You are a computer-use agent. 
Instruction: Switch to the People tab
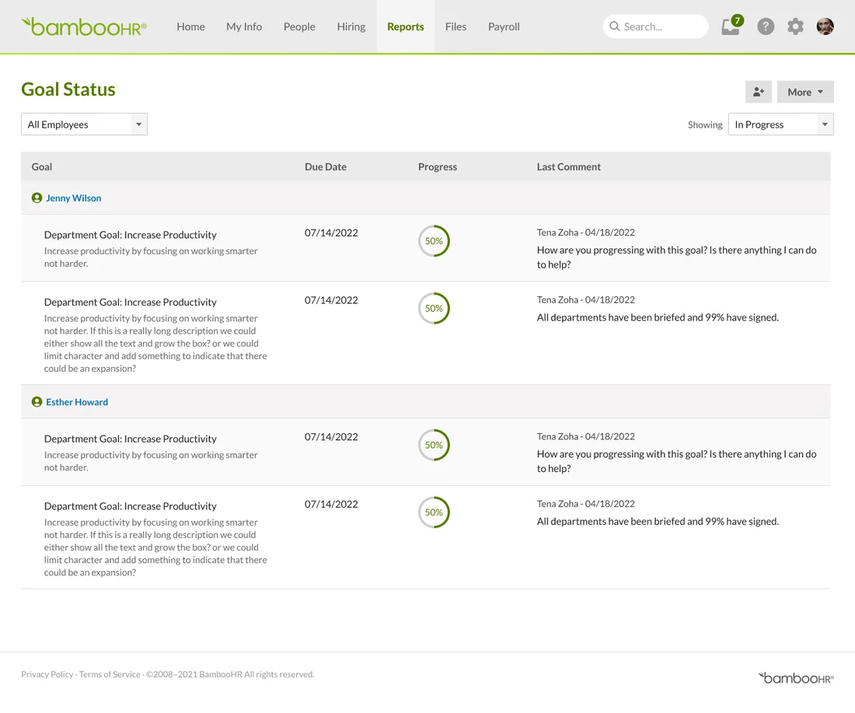[299, 26]
